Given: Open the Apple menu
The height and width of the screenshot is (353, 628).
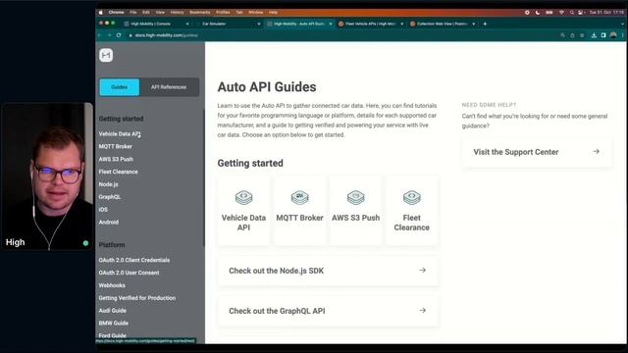Looking at the screenshot, I should (x=100, y=13).
